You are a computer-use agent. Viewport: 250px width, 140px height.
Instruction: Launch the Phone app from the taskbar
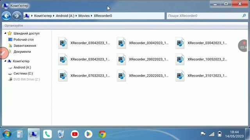click(x=47, y=134)
